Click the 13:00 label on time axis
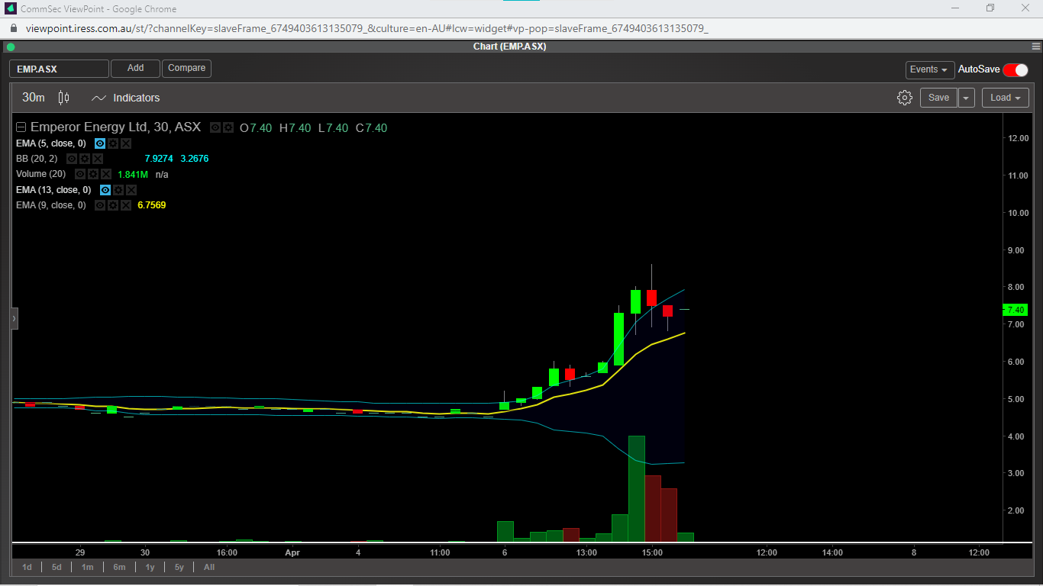This screenshot has height=586, width=1043. [x=586, y=552]
